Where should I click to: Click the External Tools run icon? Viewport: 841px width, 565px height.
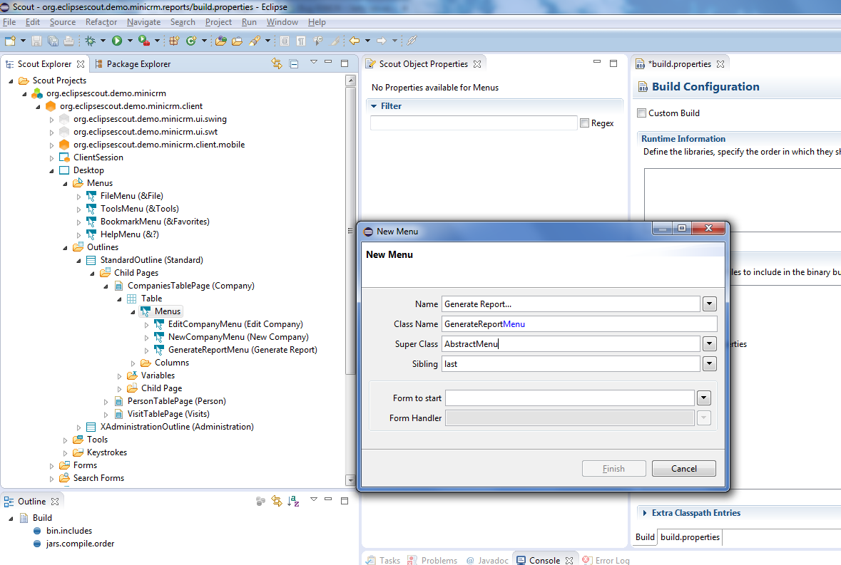[x=144, y=41]
